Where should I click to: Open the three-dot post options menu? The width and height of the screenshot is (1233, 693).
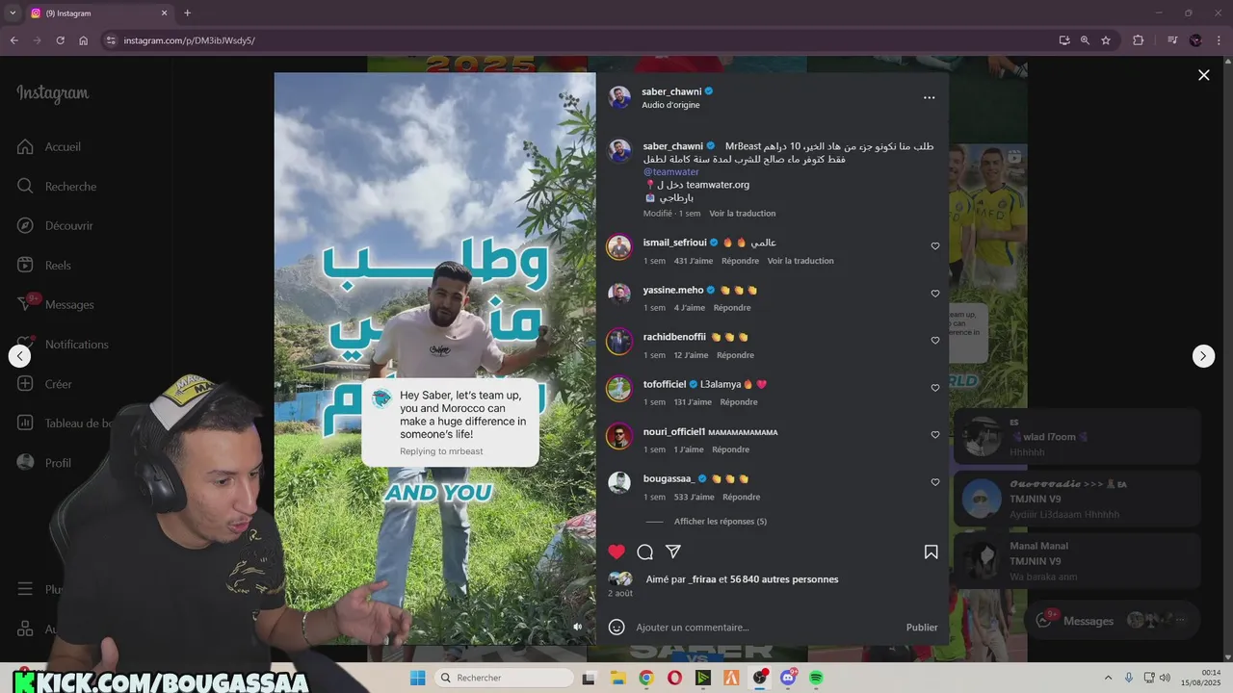coord(929,97)
